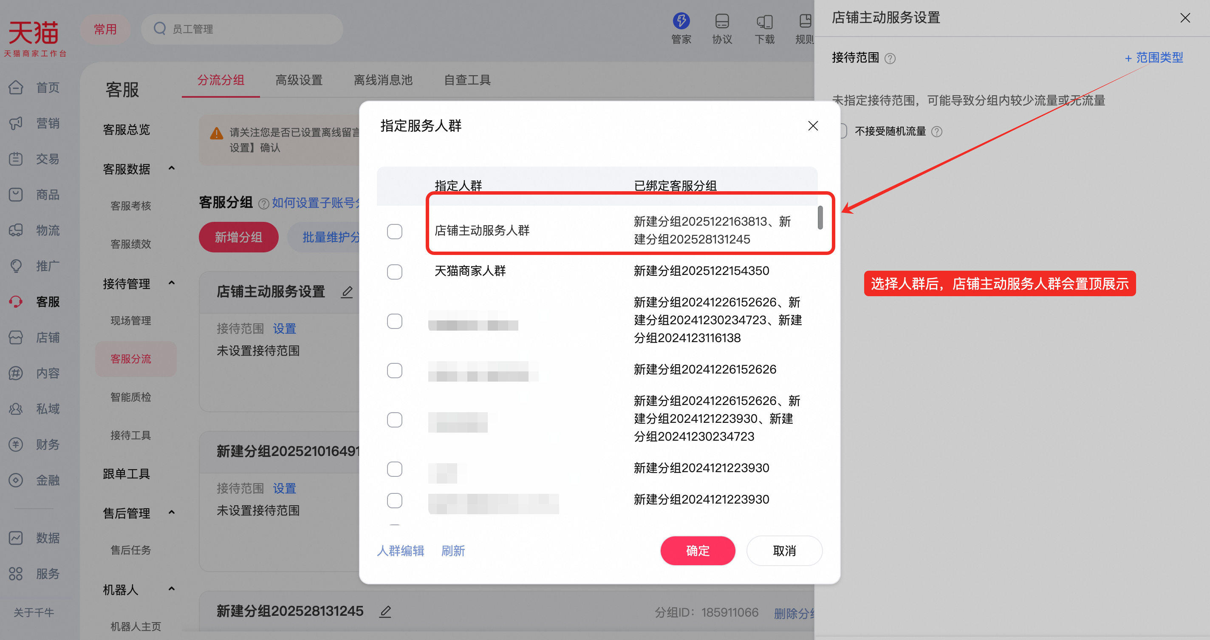1210x640 pixels.
Task: Collapse the 客服数据 section
Action: 172,168
